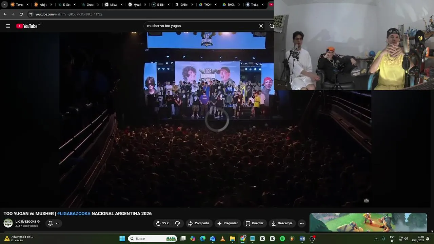434x244 pixels.
Task: Go forward in browser history
Action: point(13,14)
